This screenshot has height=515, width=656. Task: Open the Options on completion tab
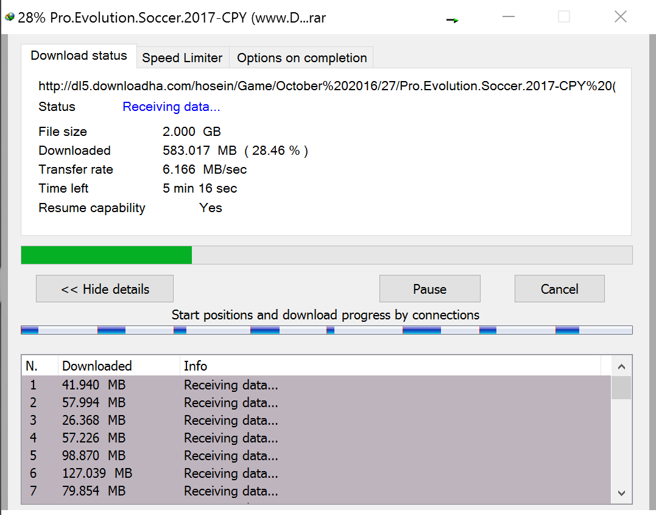coord(302,58)
